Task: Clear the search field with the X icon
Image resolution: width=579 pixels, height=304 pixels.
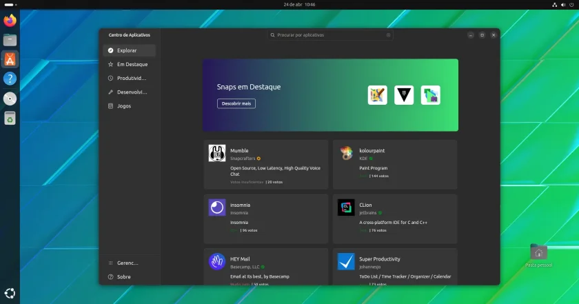Action: 388,35
